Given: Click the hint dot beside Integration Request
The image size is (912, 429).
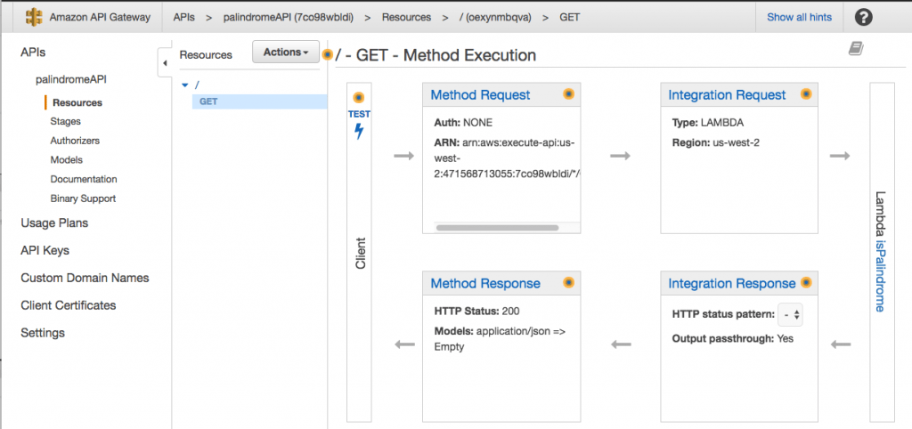Looking at the screenshot, I should click(x=805, y=94).
